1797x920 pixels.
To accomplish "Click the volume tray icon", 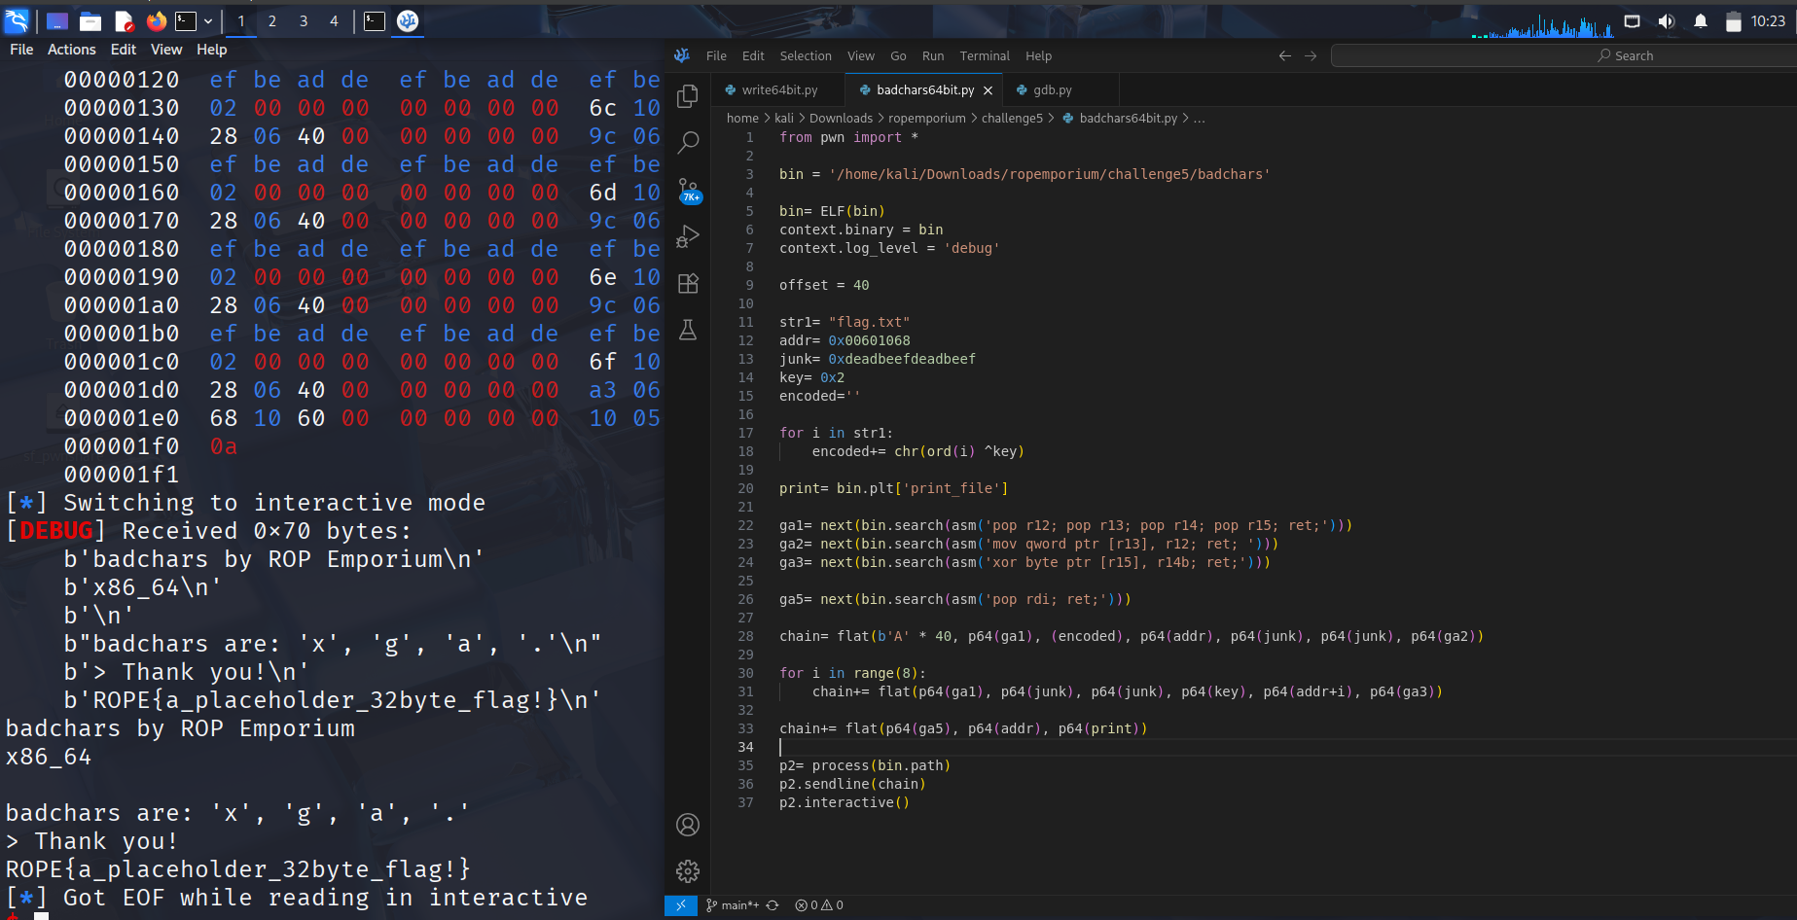I will click(x=1667, y=21).
